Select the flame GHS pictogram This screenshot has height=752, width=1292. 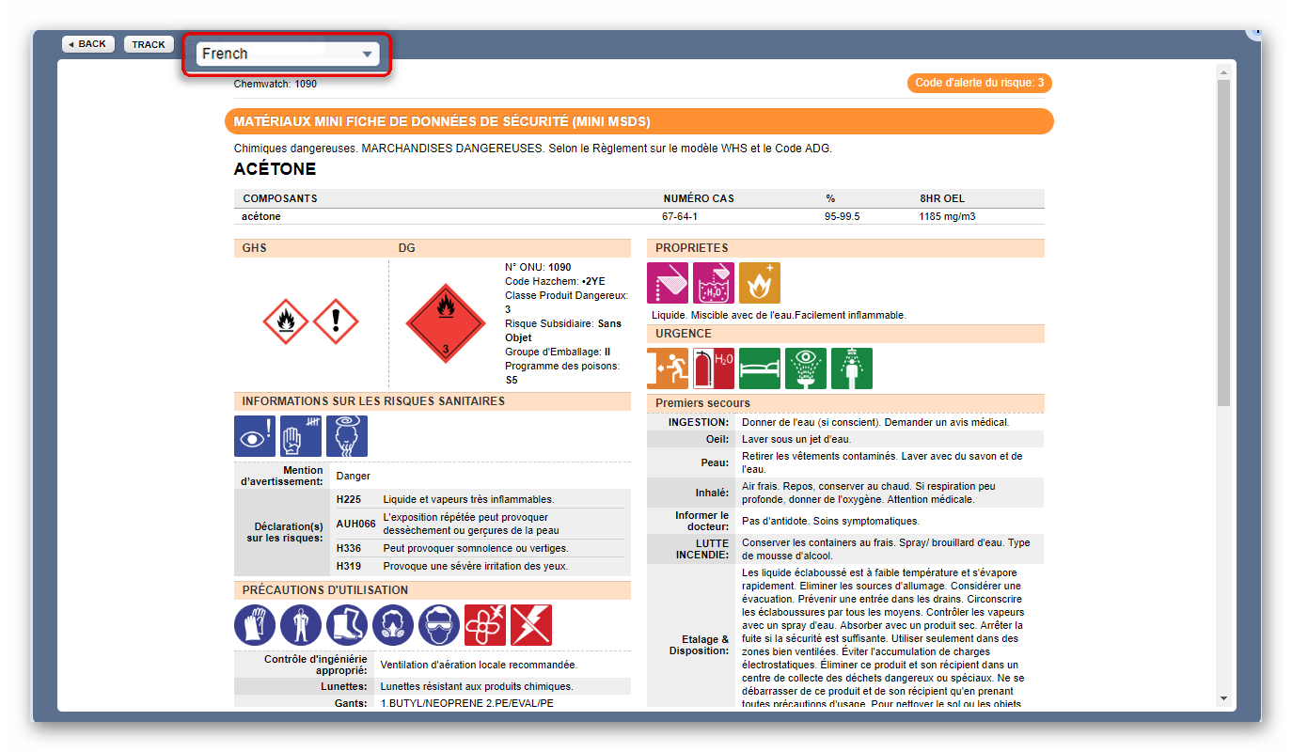[286, 322]
